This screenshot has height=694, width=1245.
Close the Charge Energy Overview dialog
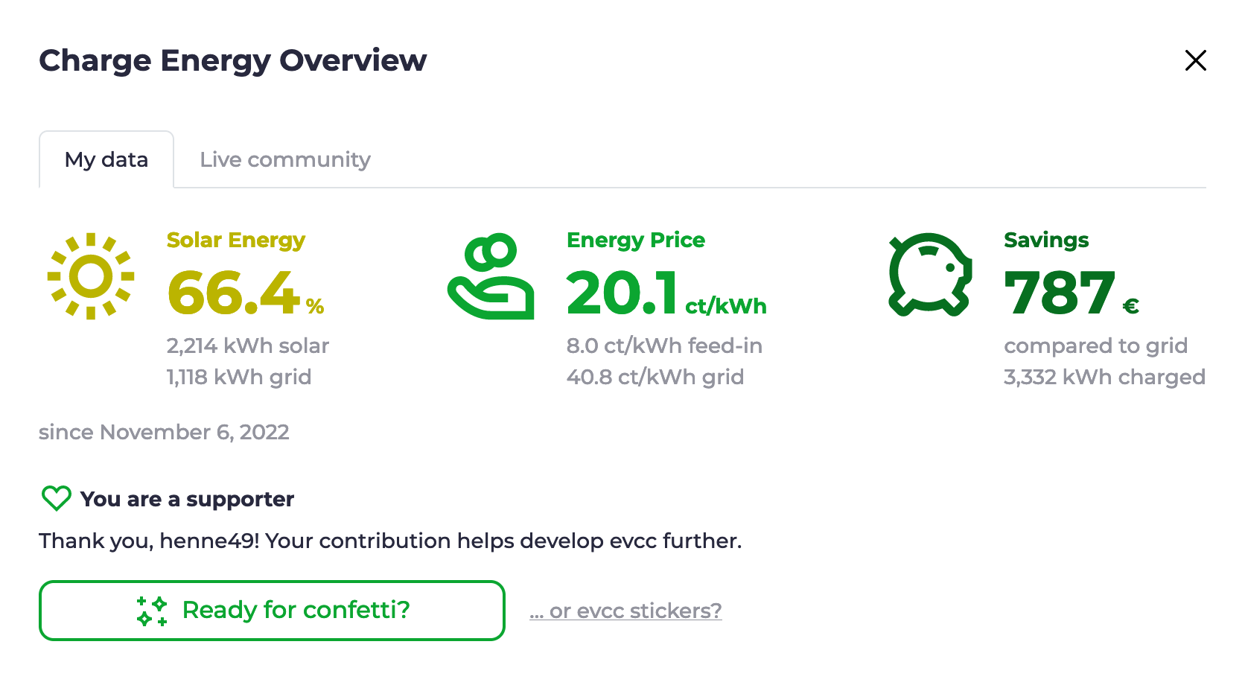[1195, 60]
